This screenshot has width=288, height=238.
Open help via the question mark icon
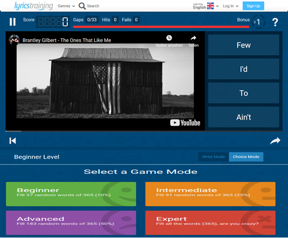(275, 22)
